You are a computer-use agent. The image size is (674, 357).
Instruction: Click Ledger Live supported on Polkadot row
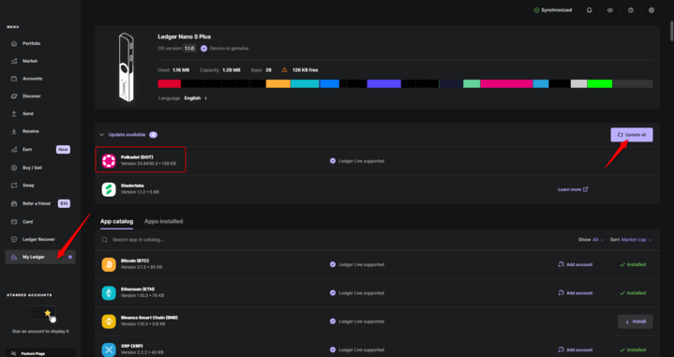[357, 161]
